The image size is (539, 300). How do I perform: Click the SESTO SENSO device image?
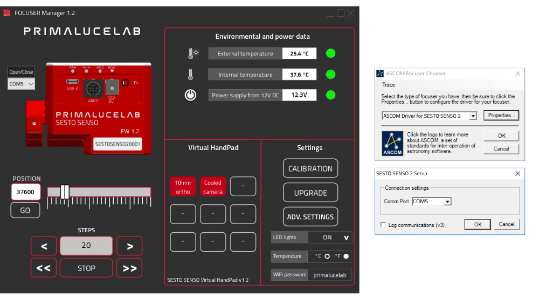click(89, 109)
